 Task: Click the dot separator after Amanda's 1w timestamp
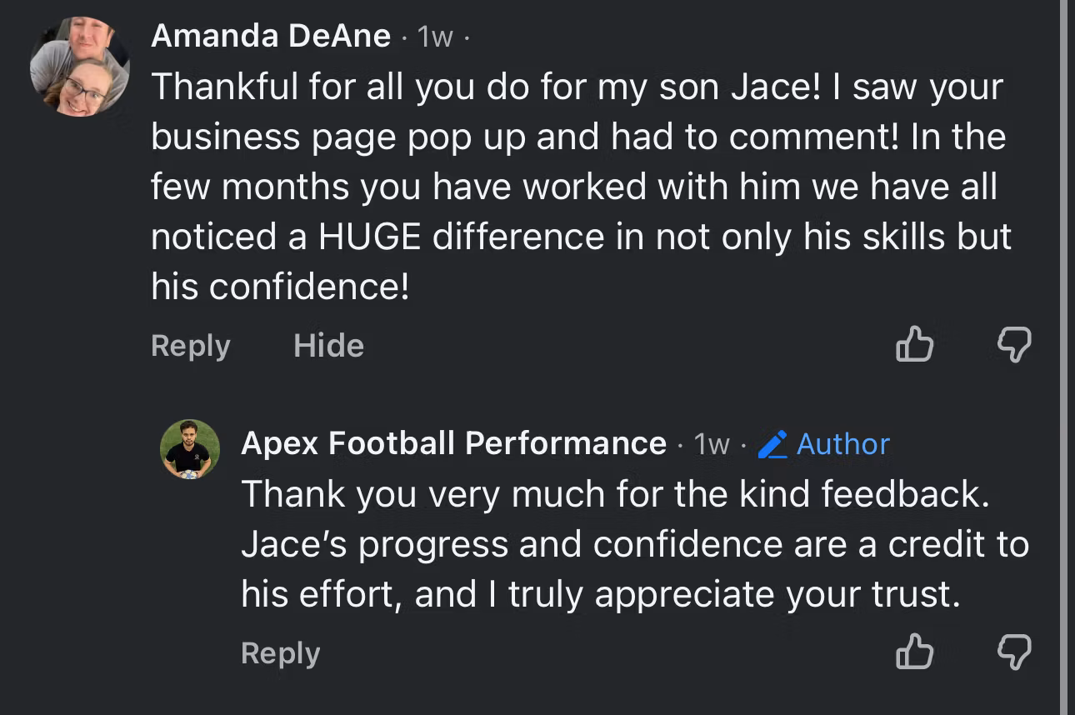[467, 37]
